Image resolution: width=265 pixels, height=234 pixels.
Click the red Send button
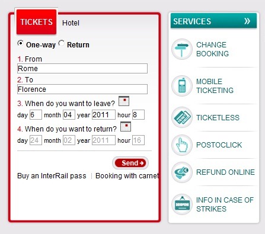coord(130,163)
